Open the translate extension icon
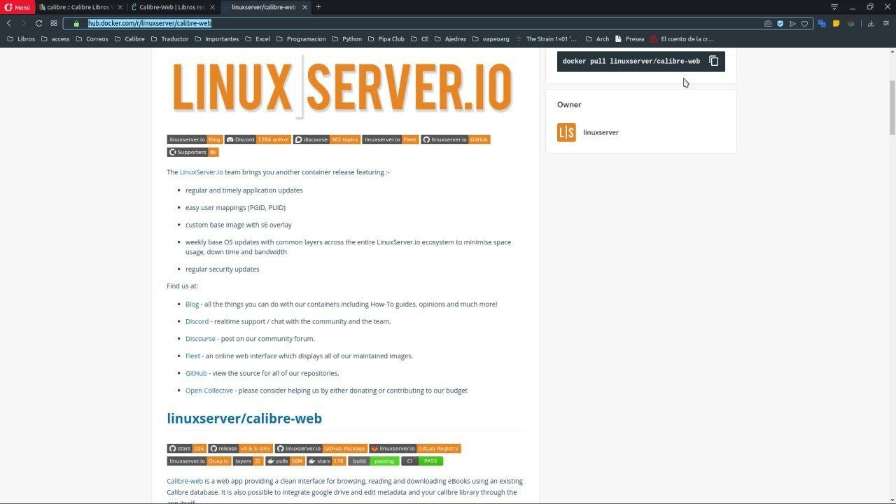This screenshot has height=504, width=896. 822,23
